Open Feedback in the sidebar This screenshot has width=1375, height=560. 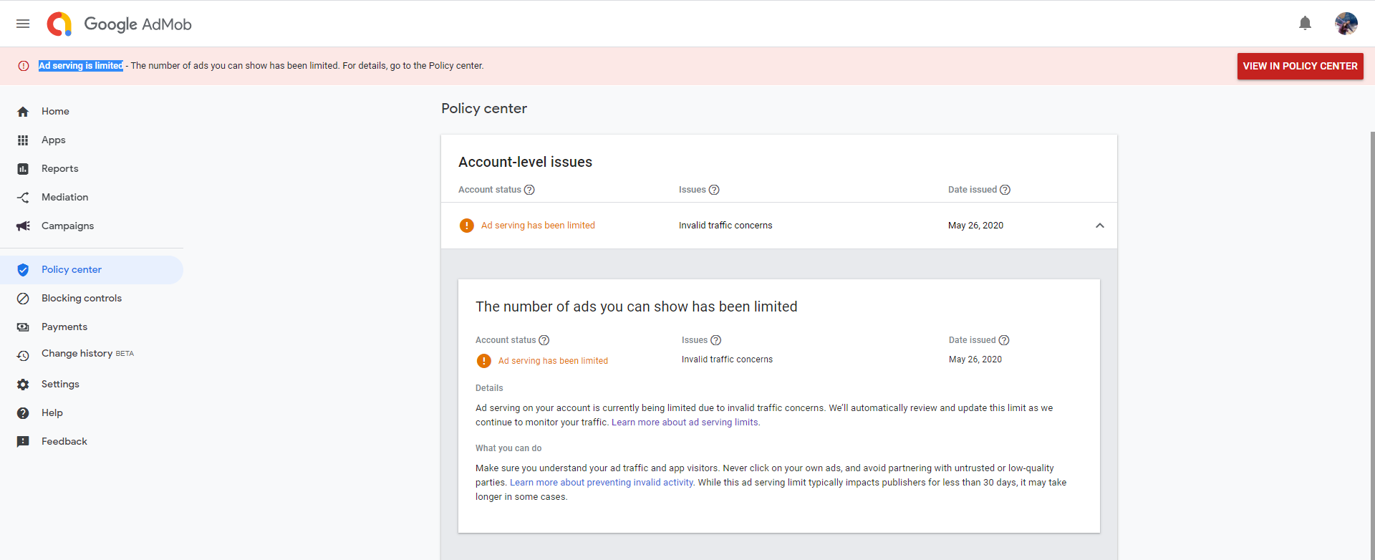92,442
